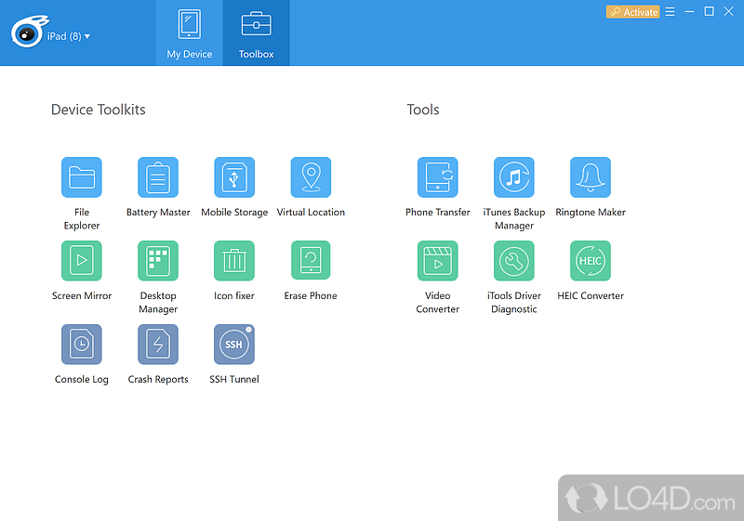Start the SSH Tunnel
The image size is (744, 521).
(234, 345)
